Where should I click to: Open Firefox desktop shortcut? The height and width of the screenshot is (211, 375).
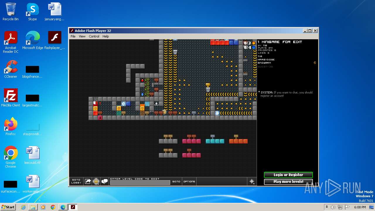point(11,127)
